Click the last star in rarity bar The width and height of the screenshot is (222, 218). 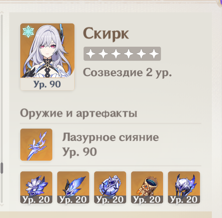pos(154,54)
